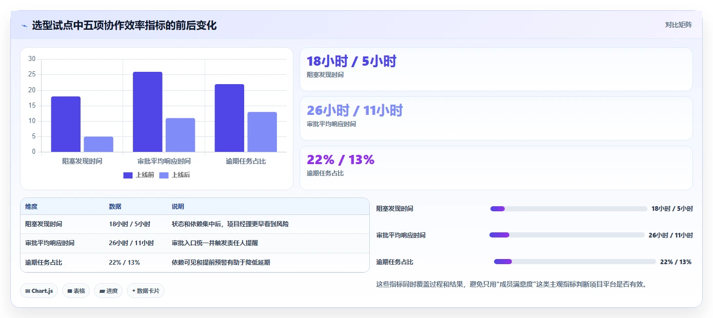
Task: Select the 18小时 / 5小时 data card value
Action: tap(351, 62)
